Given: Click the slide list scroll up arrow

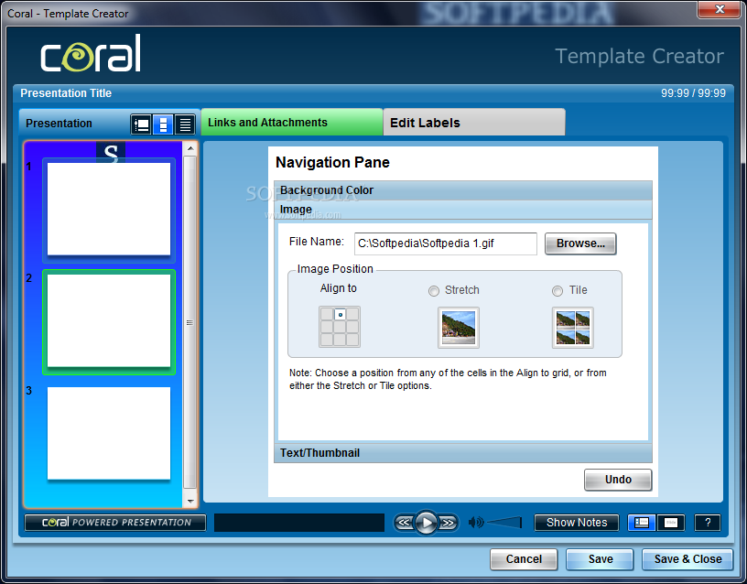Looking at the screenshot, I should tap(190, 148).
